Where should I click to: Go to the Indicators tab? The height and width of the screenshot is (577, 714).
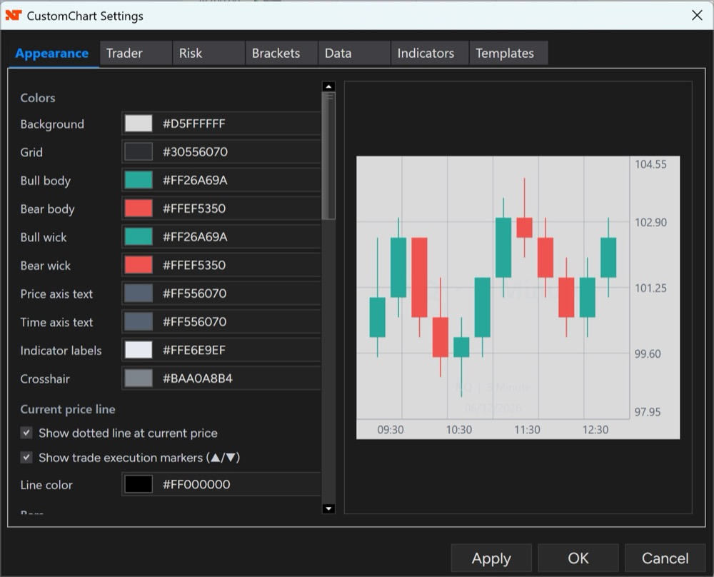pyautogui.click(x=431, y=54)
